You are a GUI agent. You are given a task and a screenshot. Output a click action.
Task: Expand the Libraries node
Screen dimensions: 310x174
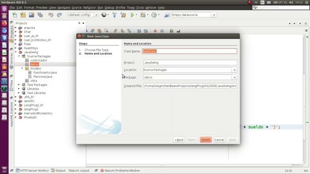coord(19,89)
